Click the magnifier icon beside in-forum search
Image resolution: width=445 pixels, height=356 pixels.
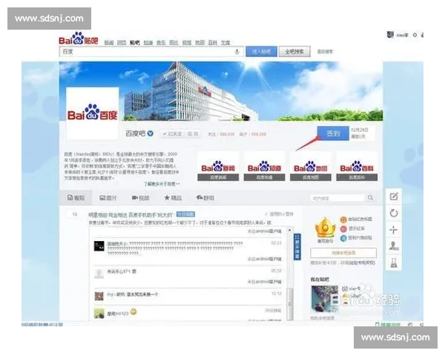point(370,197)
